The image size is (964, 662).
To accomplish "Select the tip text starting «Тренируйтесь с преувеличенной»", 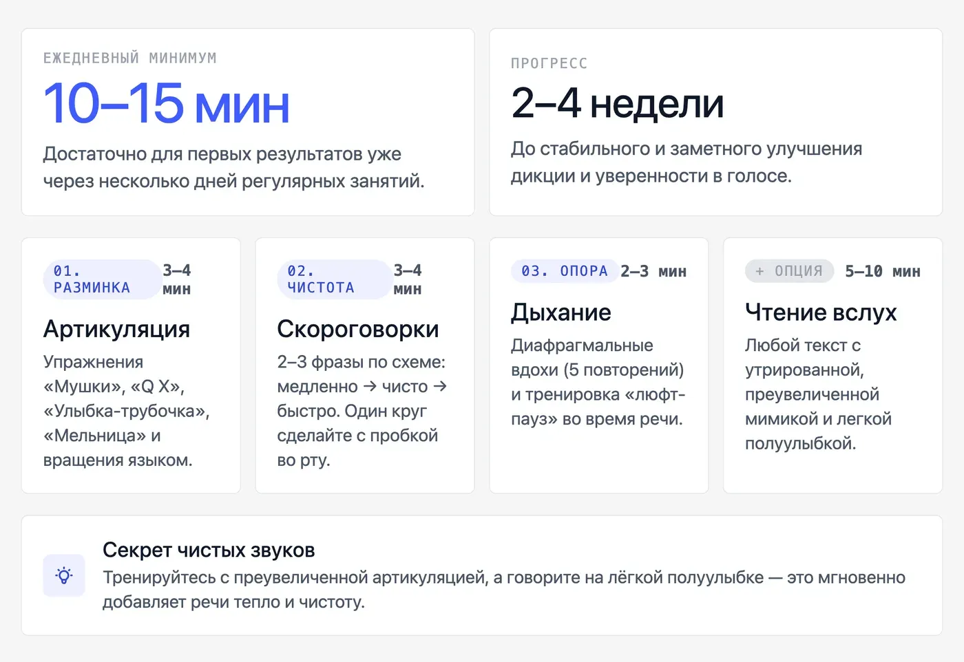I will tap(504, 590).
